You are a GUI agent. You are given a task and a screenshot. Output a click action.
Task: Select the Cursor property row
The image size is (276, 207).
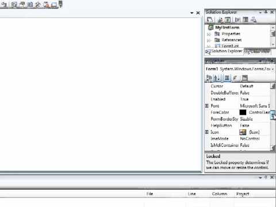click(x=237, y=86)
